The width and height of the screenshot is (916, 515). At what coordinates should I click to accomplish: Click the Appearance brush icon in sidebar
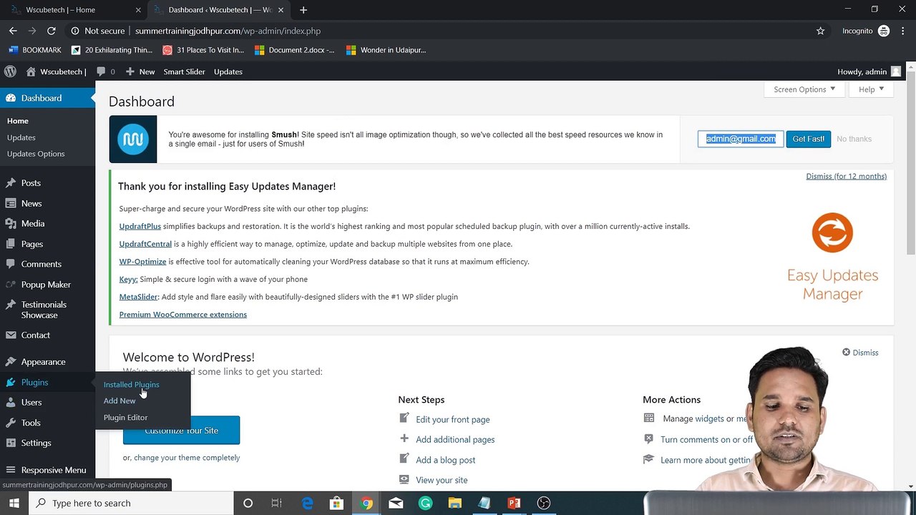coord(11,362)
